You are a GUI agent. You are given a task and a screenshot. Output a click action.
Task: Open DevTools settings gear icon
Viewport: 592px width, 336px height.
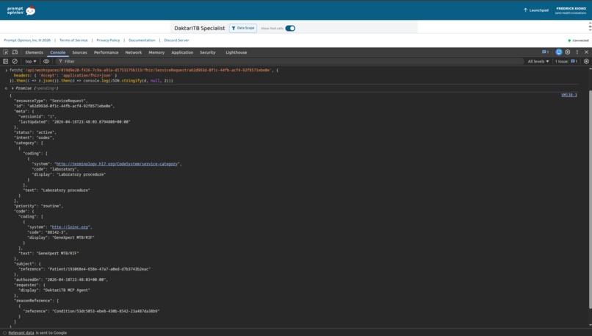pyautogui.click(x=568, y=52)
